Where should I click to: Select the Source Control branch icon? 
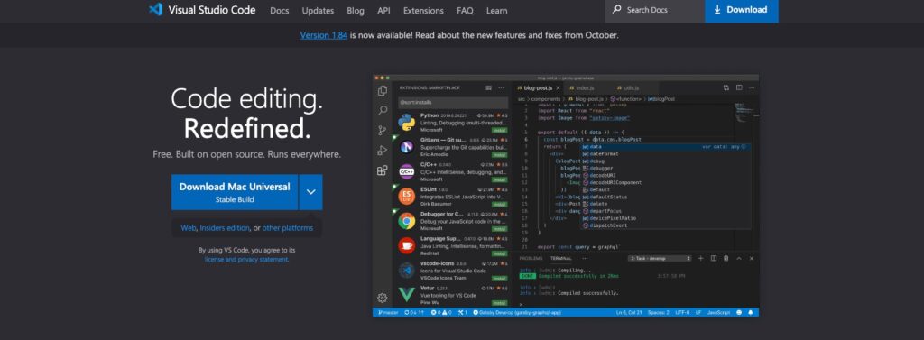(383, 130)
